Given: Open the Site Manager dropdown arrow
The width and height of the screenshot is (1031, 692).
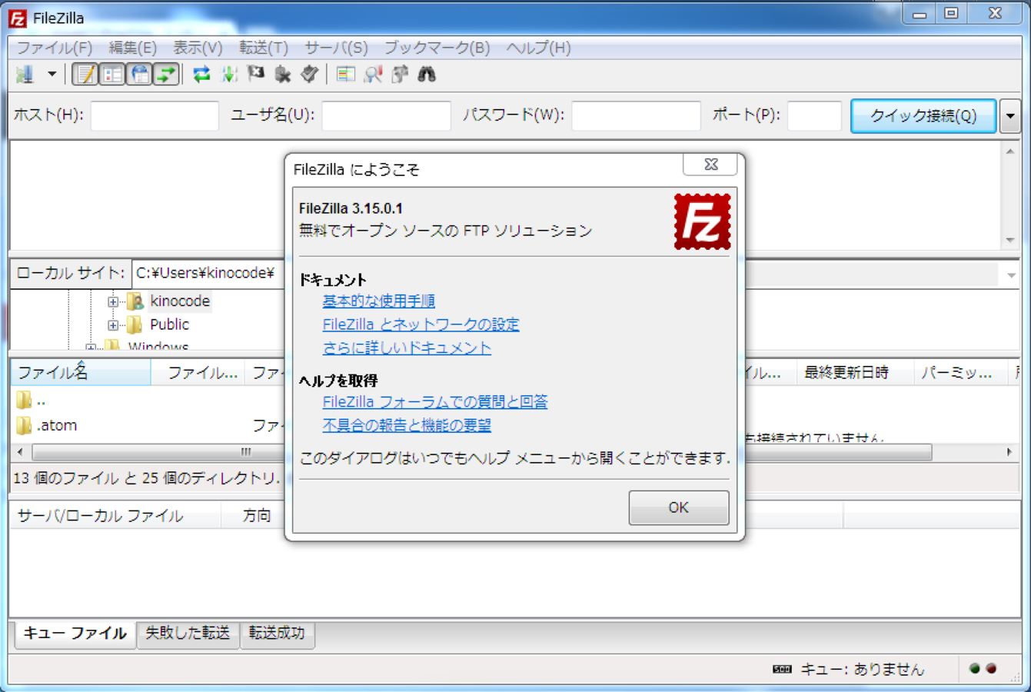Looking at the screenshot, I should 52,75.
